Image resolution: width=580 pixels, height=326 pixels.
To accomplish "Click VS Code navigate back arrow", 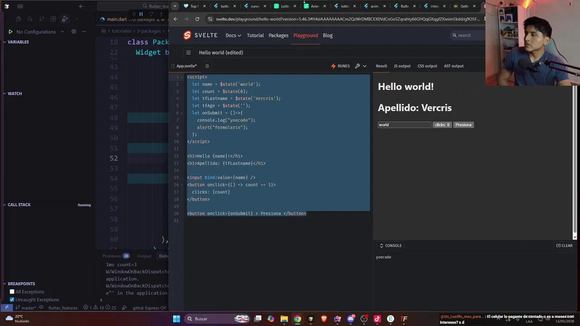I will click(82, 6).
